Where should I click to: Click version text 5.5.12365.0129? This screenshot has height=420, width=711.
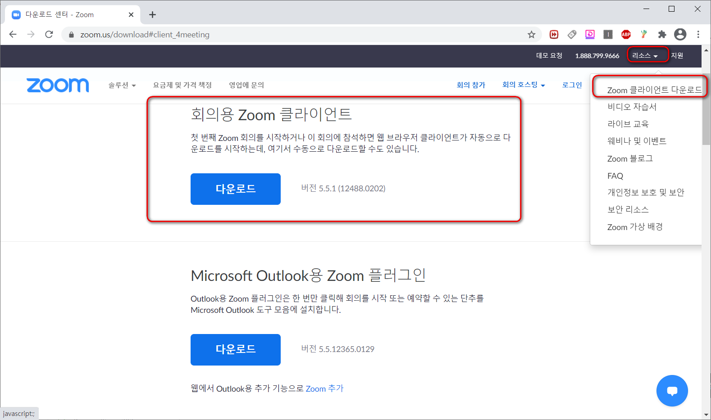tap(338, 349)
